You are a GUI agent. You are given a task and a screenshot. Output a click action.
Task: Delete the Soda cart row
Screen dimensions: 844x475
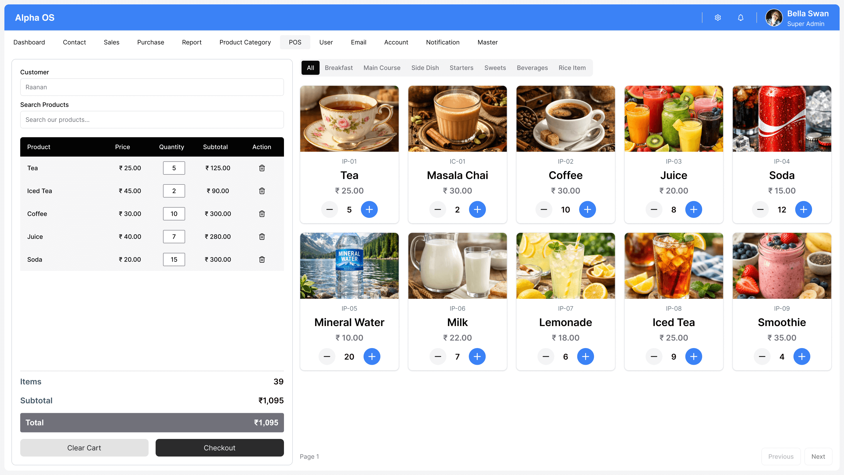(x=262, y=259)
